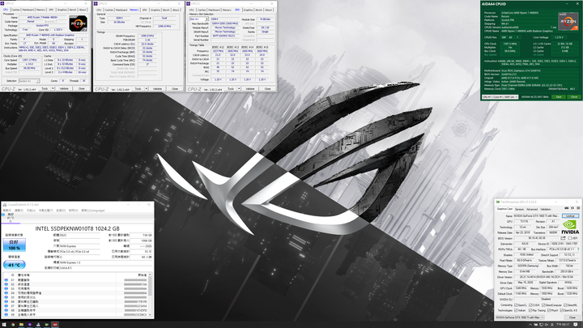This screenshot has height=328, width=583.
Task: Switch to the Advanced tab in GPU-Z
Action: pyautogui.click(x=532, y=209)
